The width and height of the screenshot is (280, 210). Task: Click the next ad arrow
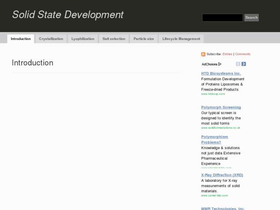[243, 64]
